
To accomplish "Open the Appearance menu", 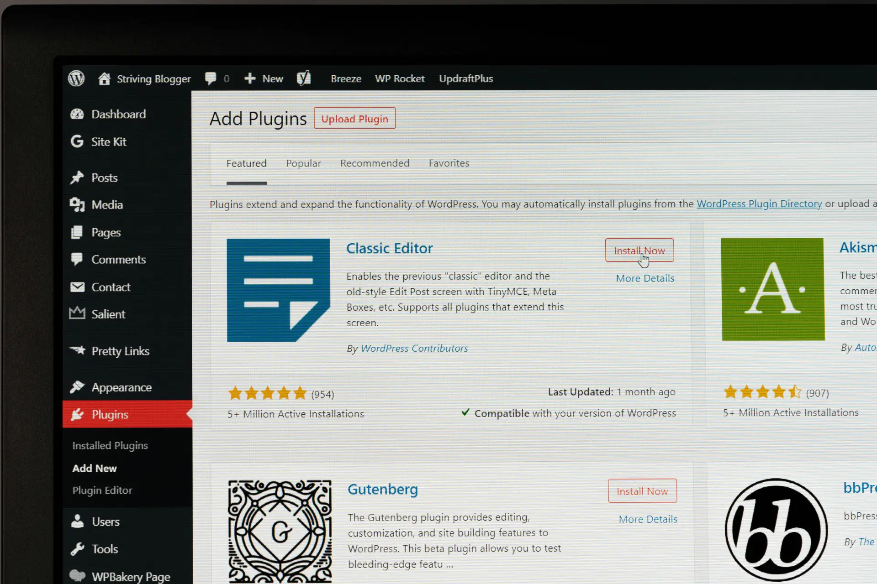I will (121, 387).
